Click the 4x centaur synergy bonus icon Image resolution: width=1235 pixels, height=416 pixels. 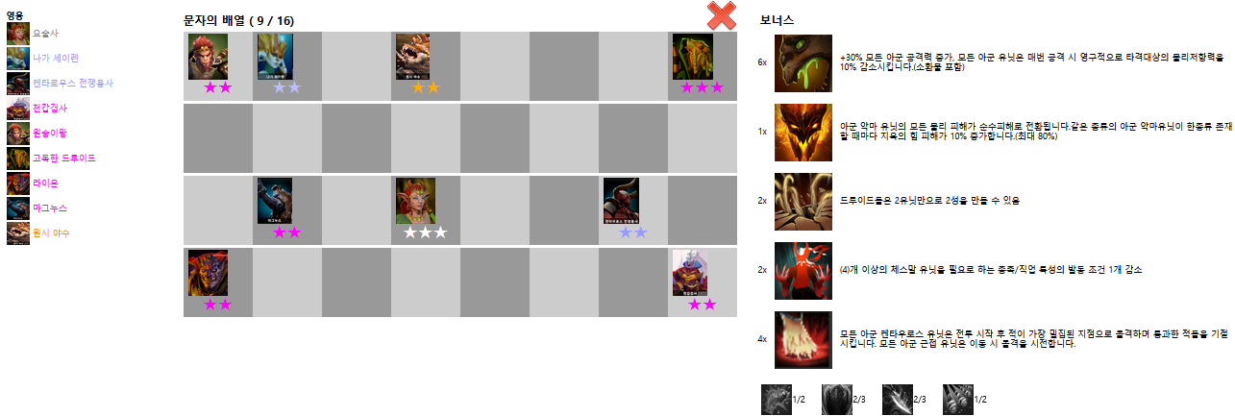click(x=803, y=339)
